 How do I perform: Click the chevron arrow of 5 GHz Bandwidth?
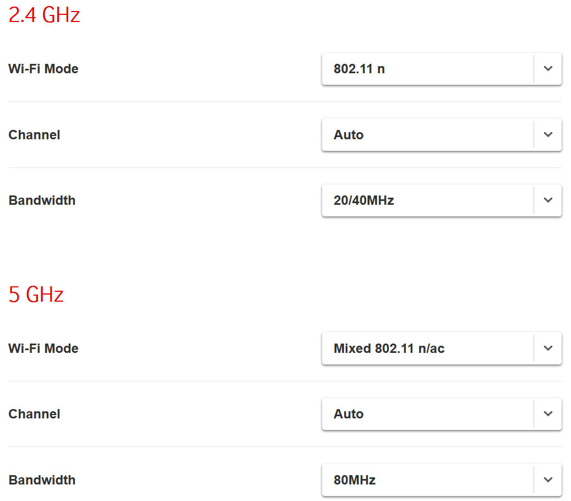(548, 480)
